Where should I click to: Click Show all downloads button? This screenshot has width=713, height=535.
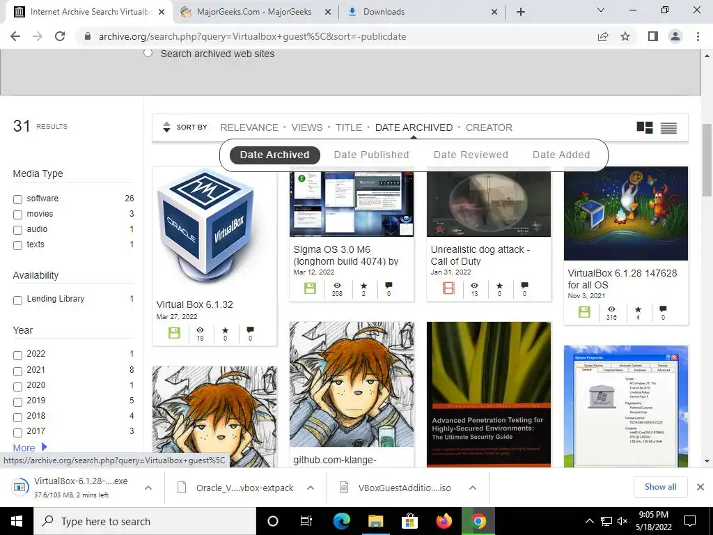[x=660, y=487]
